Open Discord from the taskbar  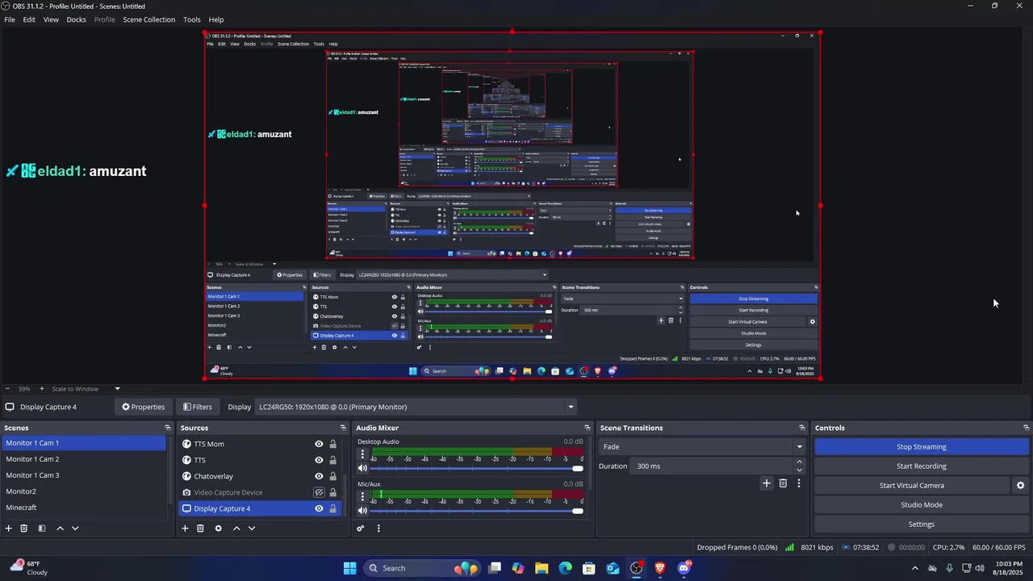pos(684,568)
